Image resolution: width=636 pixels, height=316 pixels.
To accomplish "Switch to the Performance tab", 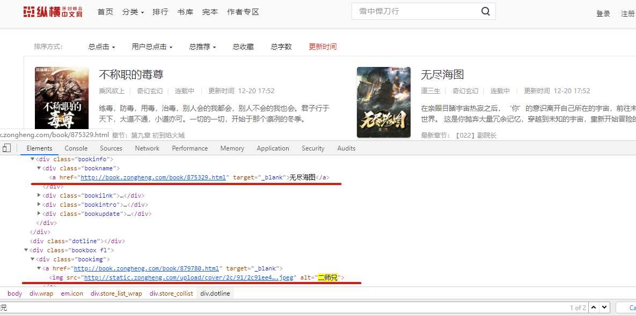I will [x=190, y=148].
